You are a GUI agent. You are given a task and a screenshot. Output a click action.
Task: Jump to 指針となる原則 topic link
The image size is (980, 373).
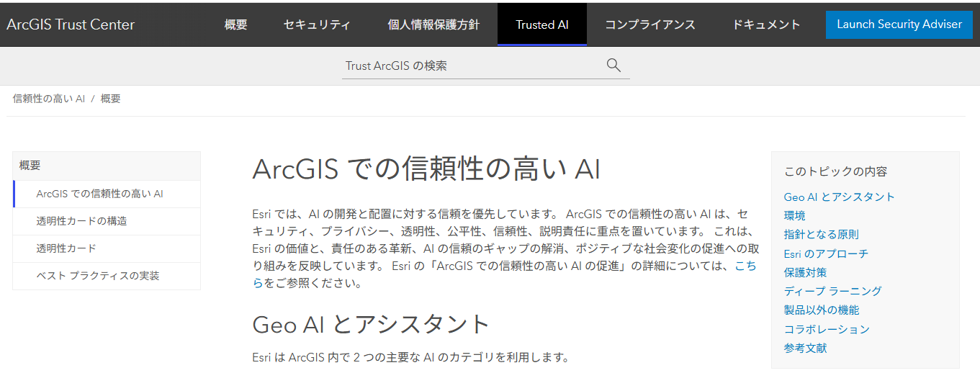[x=822, y=234]
